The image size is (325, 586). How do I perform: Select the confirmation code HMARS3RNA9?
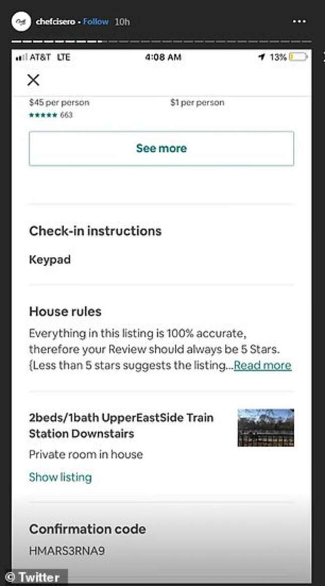pyautogui.click(x=67, y=551)
